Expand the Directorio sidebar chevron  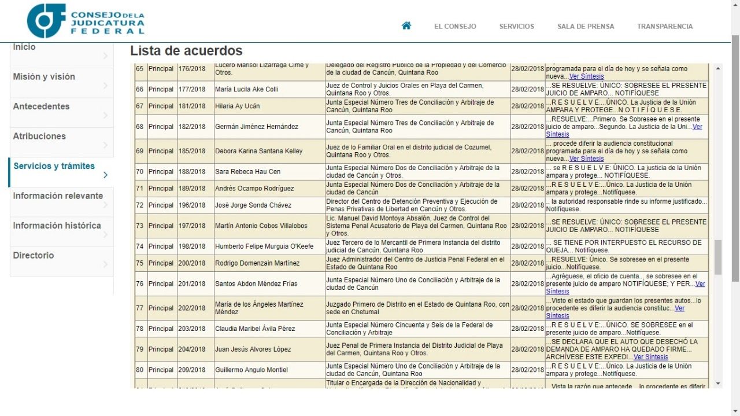105,265
